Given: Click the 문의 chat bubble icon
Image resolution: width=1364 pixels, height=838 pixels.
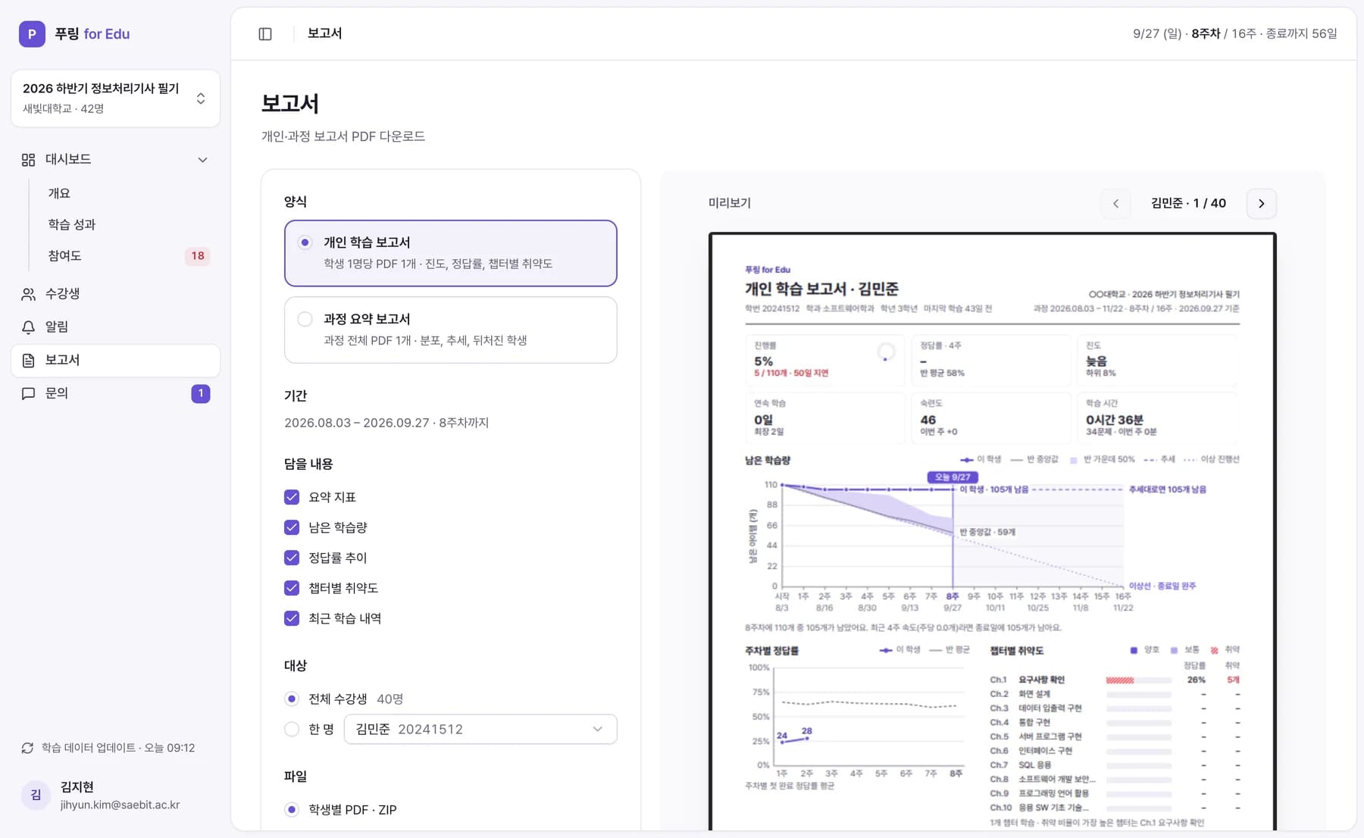Looking at the screenshot, I should [28, 393].
